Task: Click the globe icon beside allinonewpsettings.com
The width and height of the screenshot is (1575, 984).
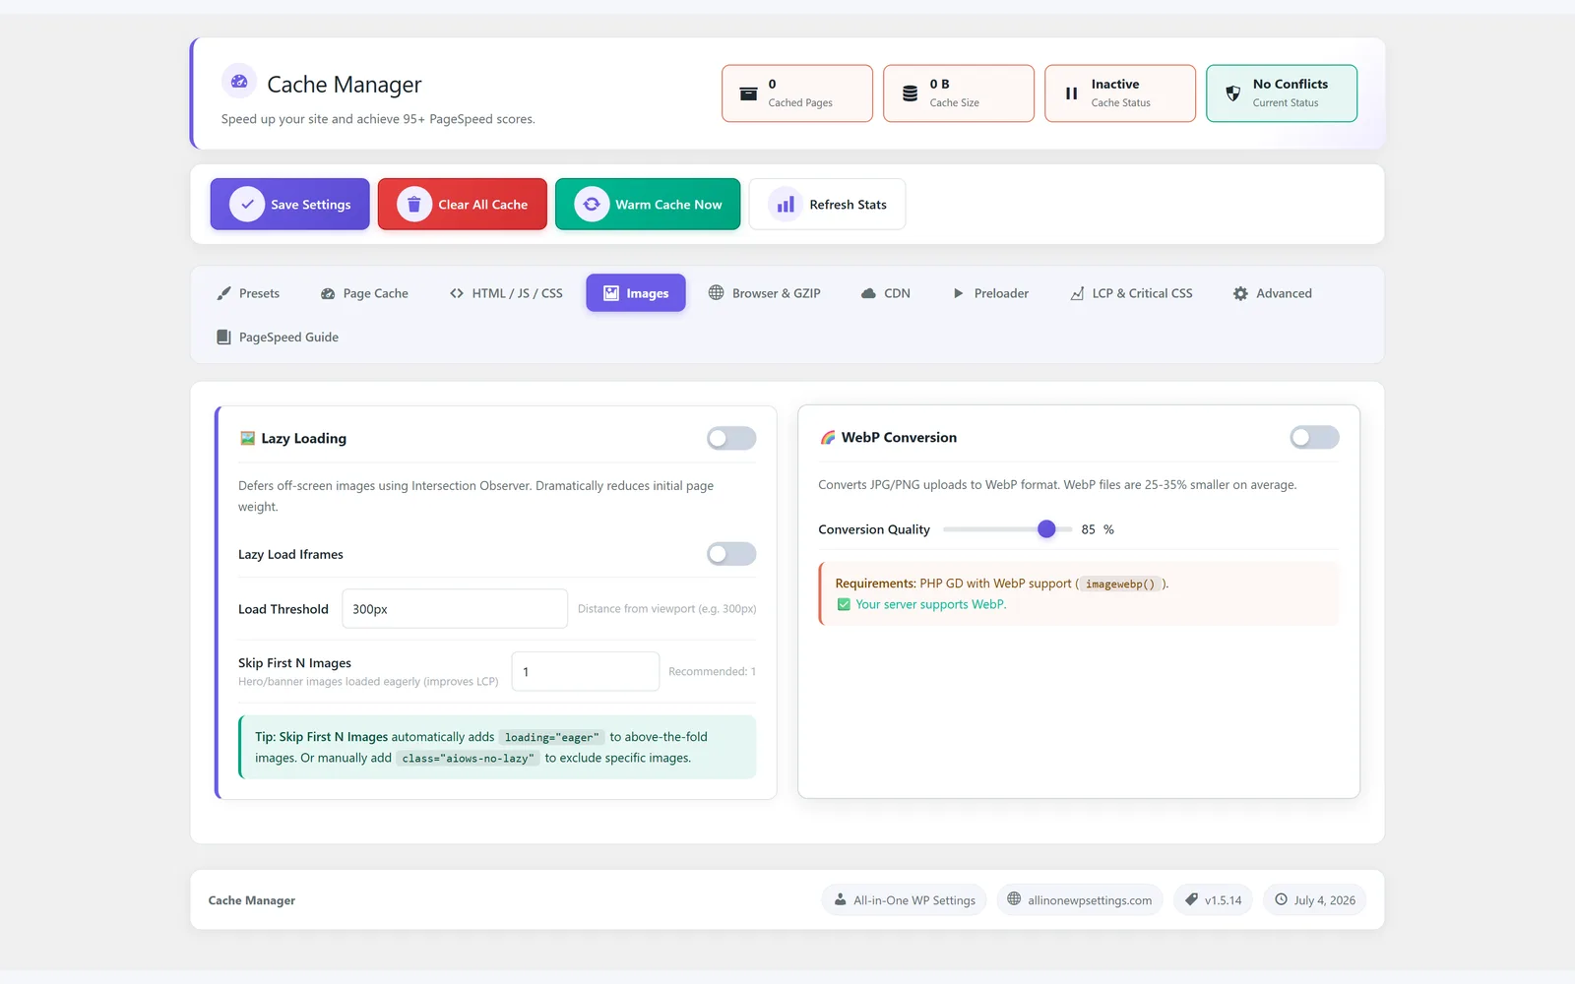Action: tap(1014, 899)
